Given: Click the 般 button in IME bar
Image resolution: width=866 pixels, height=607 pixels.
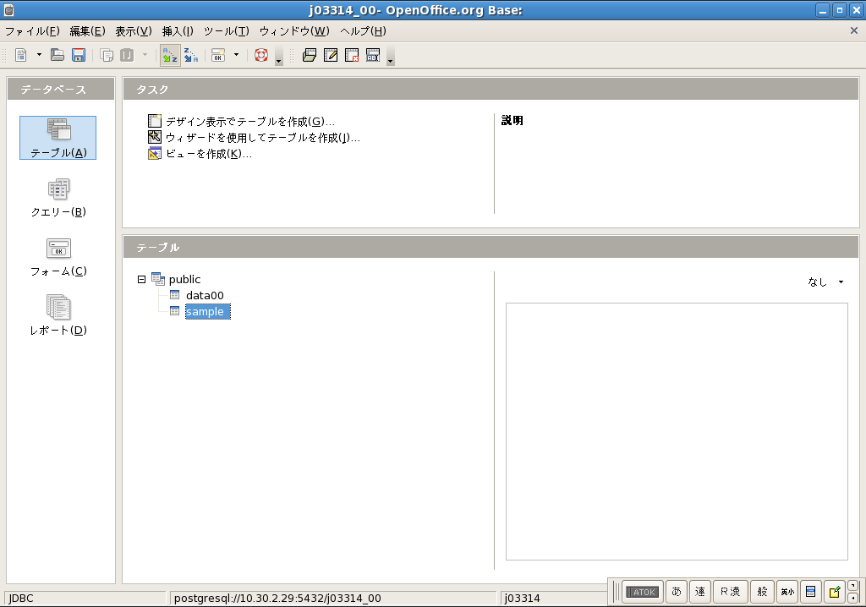Looking at the screenshot, I should (762, 592).
